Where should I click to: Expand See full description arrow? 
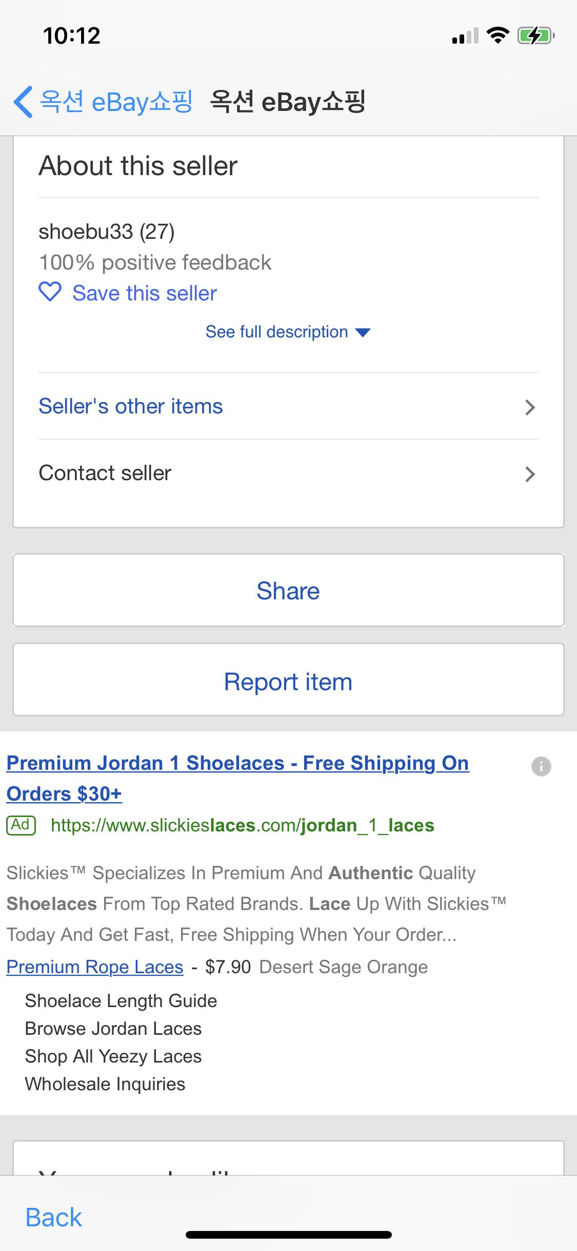[x=363, y=332]
